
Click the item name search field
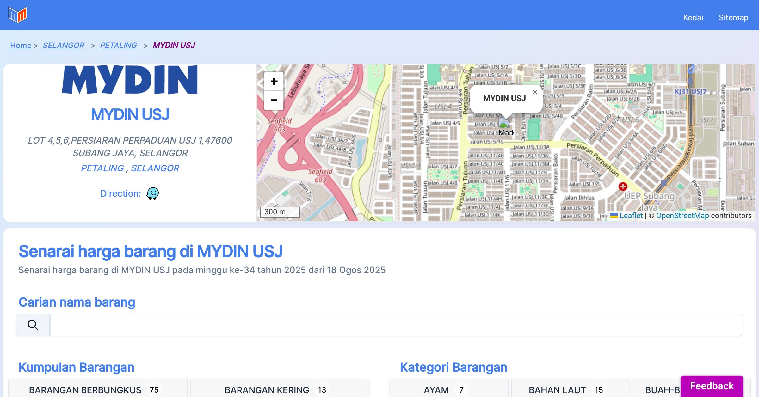click(x=396, y=325)
